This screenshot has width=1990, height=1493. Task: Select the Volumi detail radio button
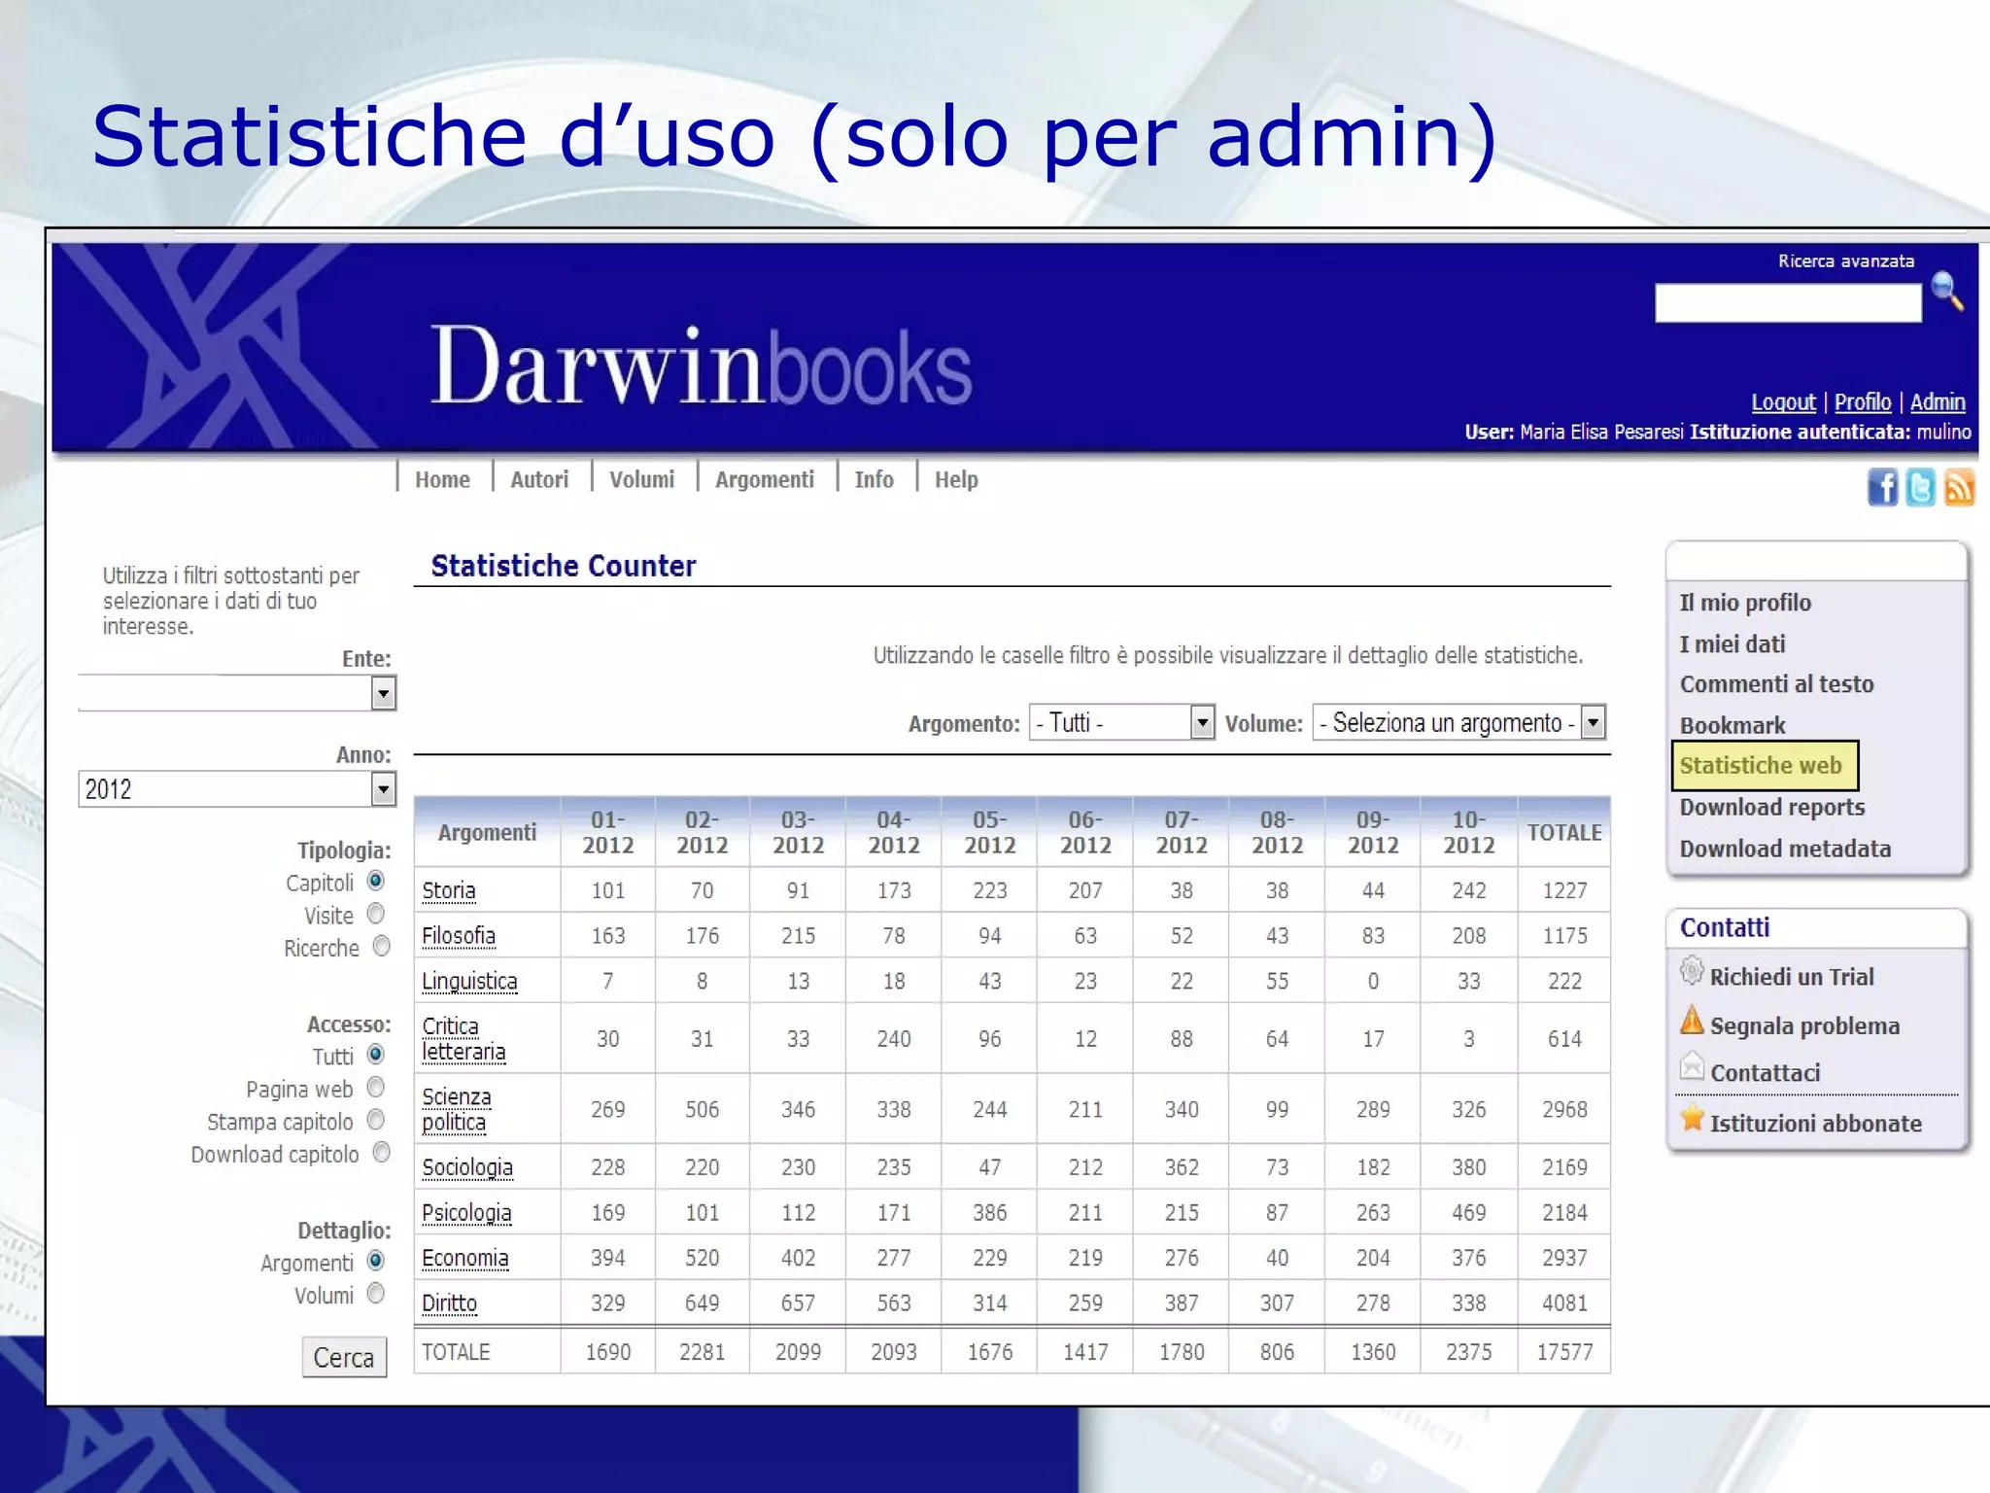(x=376, y=1294)
